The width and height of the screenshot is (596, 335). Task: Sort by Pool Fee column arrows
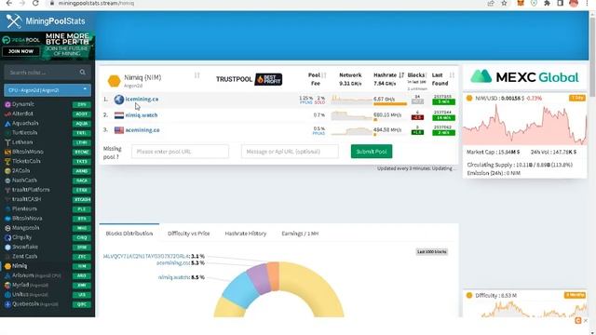click(324, 75)
